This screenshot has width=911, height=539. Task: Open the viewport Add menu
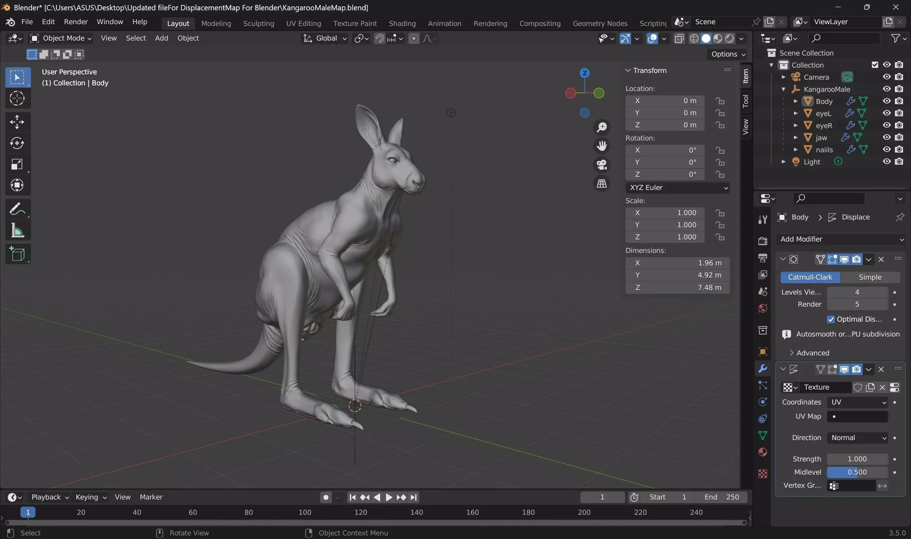click(161, 38)
